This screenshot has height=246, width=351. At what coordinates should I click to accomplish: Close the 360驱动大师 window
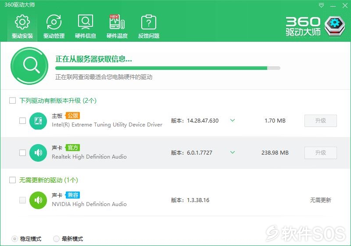[x=345, y=6]
